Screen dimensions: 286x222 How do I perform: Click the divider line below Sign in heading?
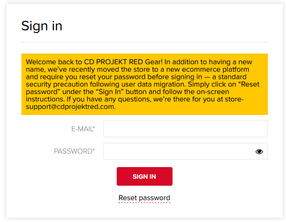point(145,42)
